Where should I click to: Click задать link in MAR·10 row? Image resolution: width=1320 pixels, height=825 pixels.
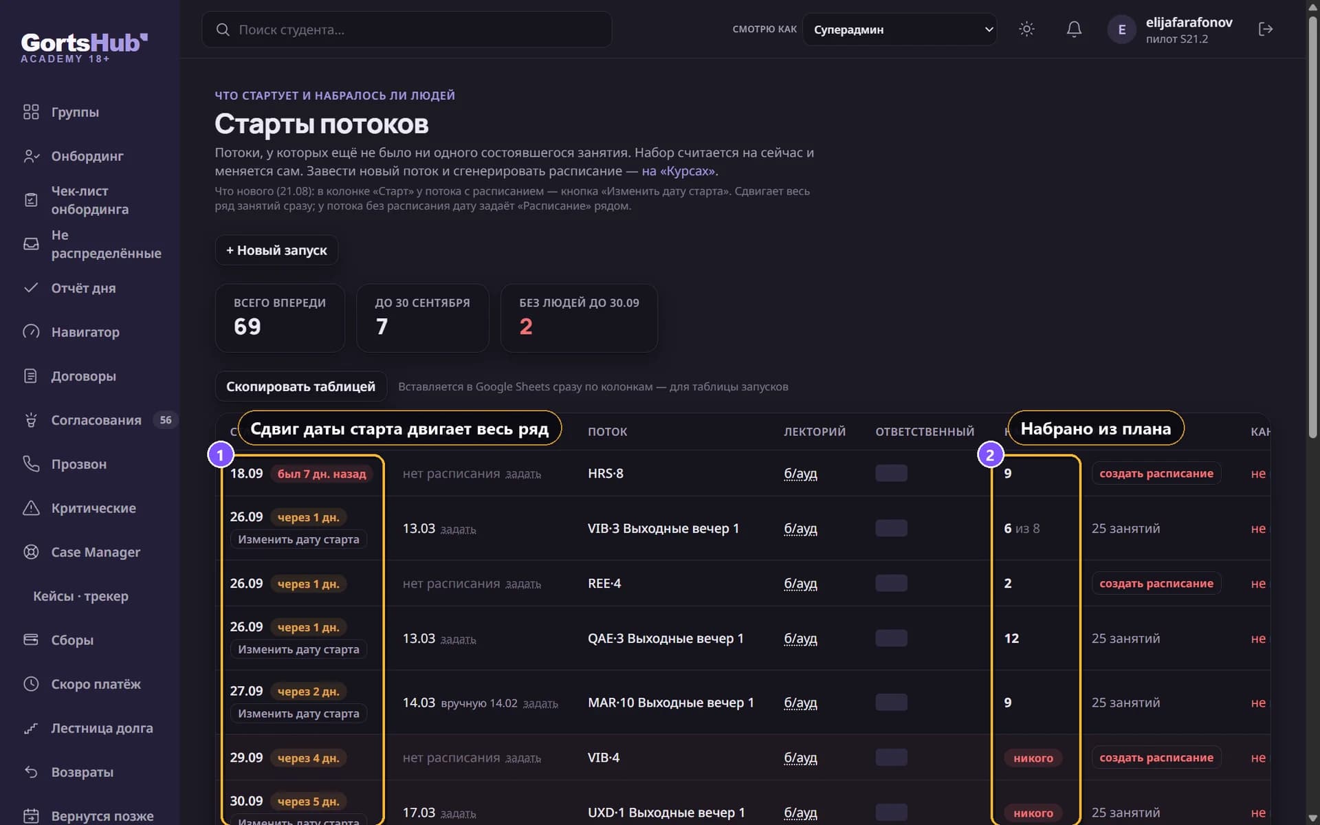tap(540, 704)
